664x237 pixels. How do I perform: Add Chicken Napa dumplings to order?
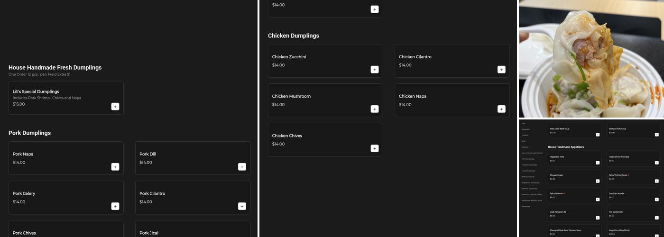(x=501, y=109)
